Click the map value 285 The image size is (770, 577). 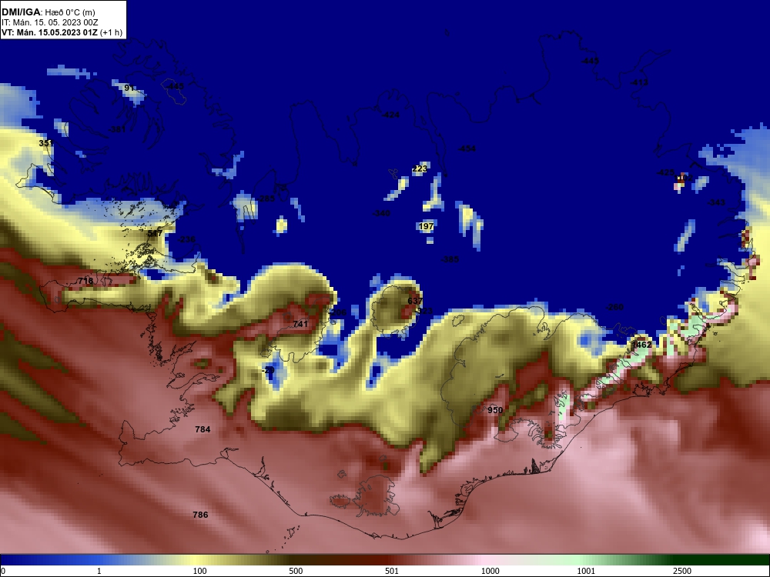point(267,198)
